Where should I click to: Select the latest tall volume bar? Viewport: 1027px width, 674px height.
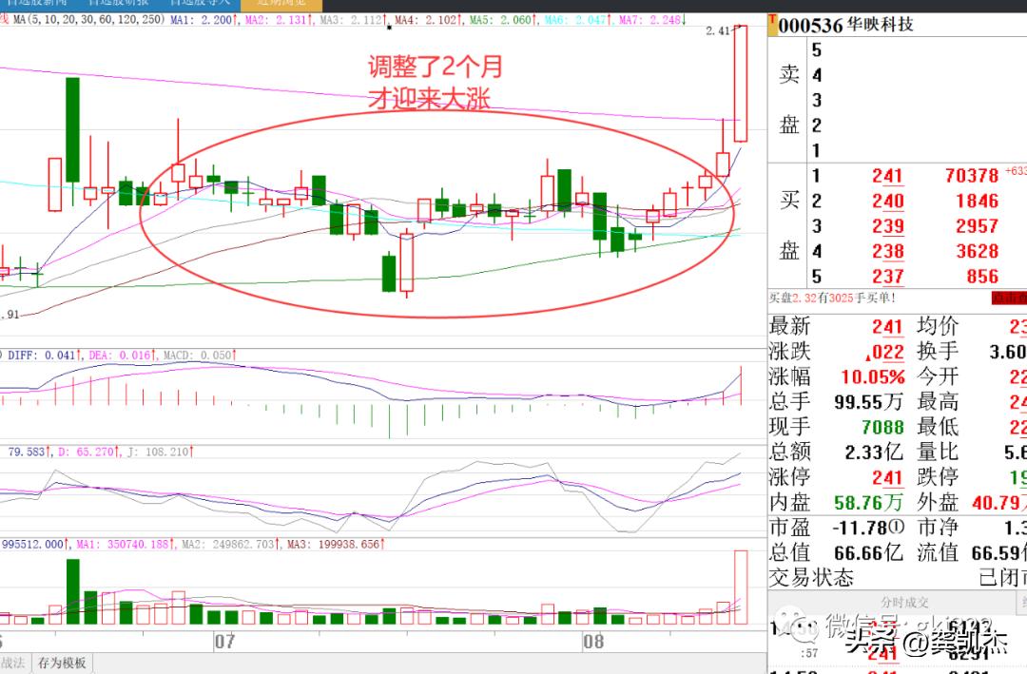pos(741,587)
